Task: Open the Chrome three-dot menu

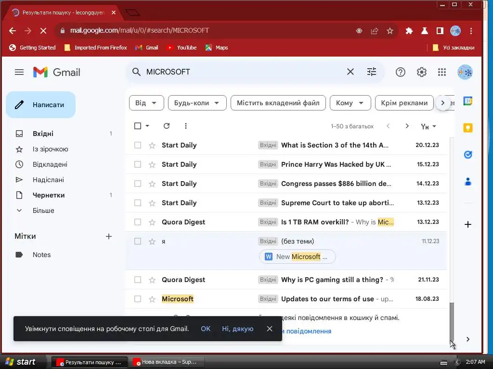Action: pyautogui.click(x=471, y=31)
